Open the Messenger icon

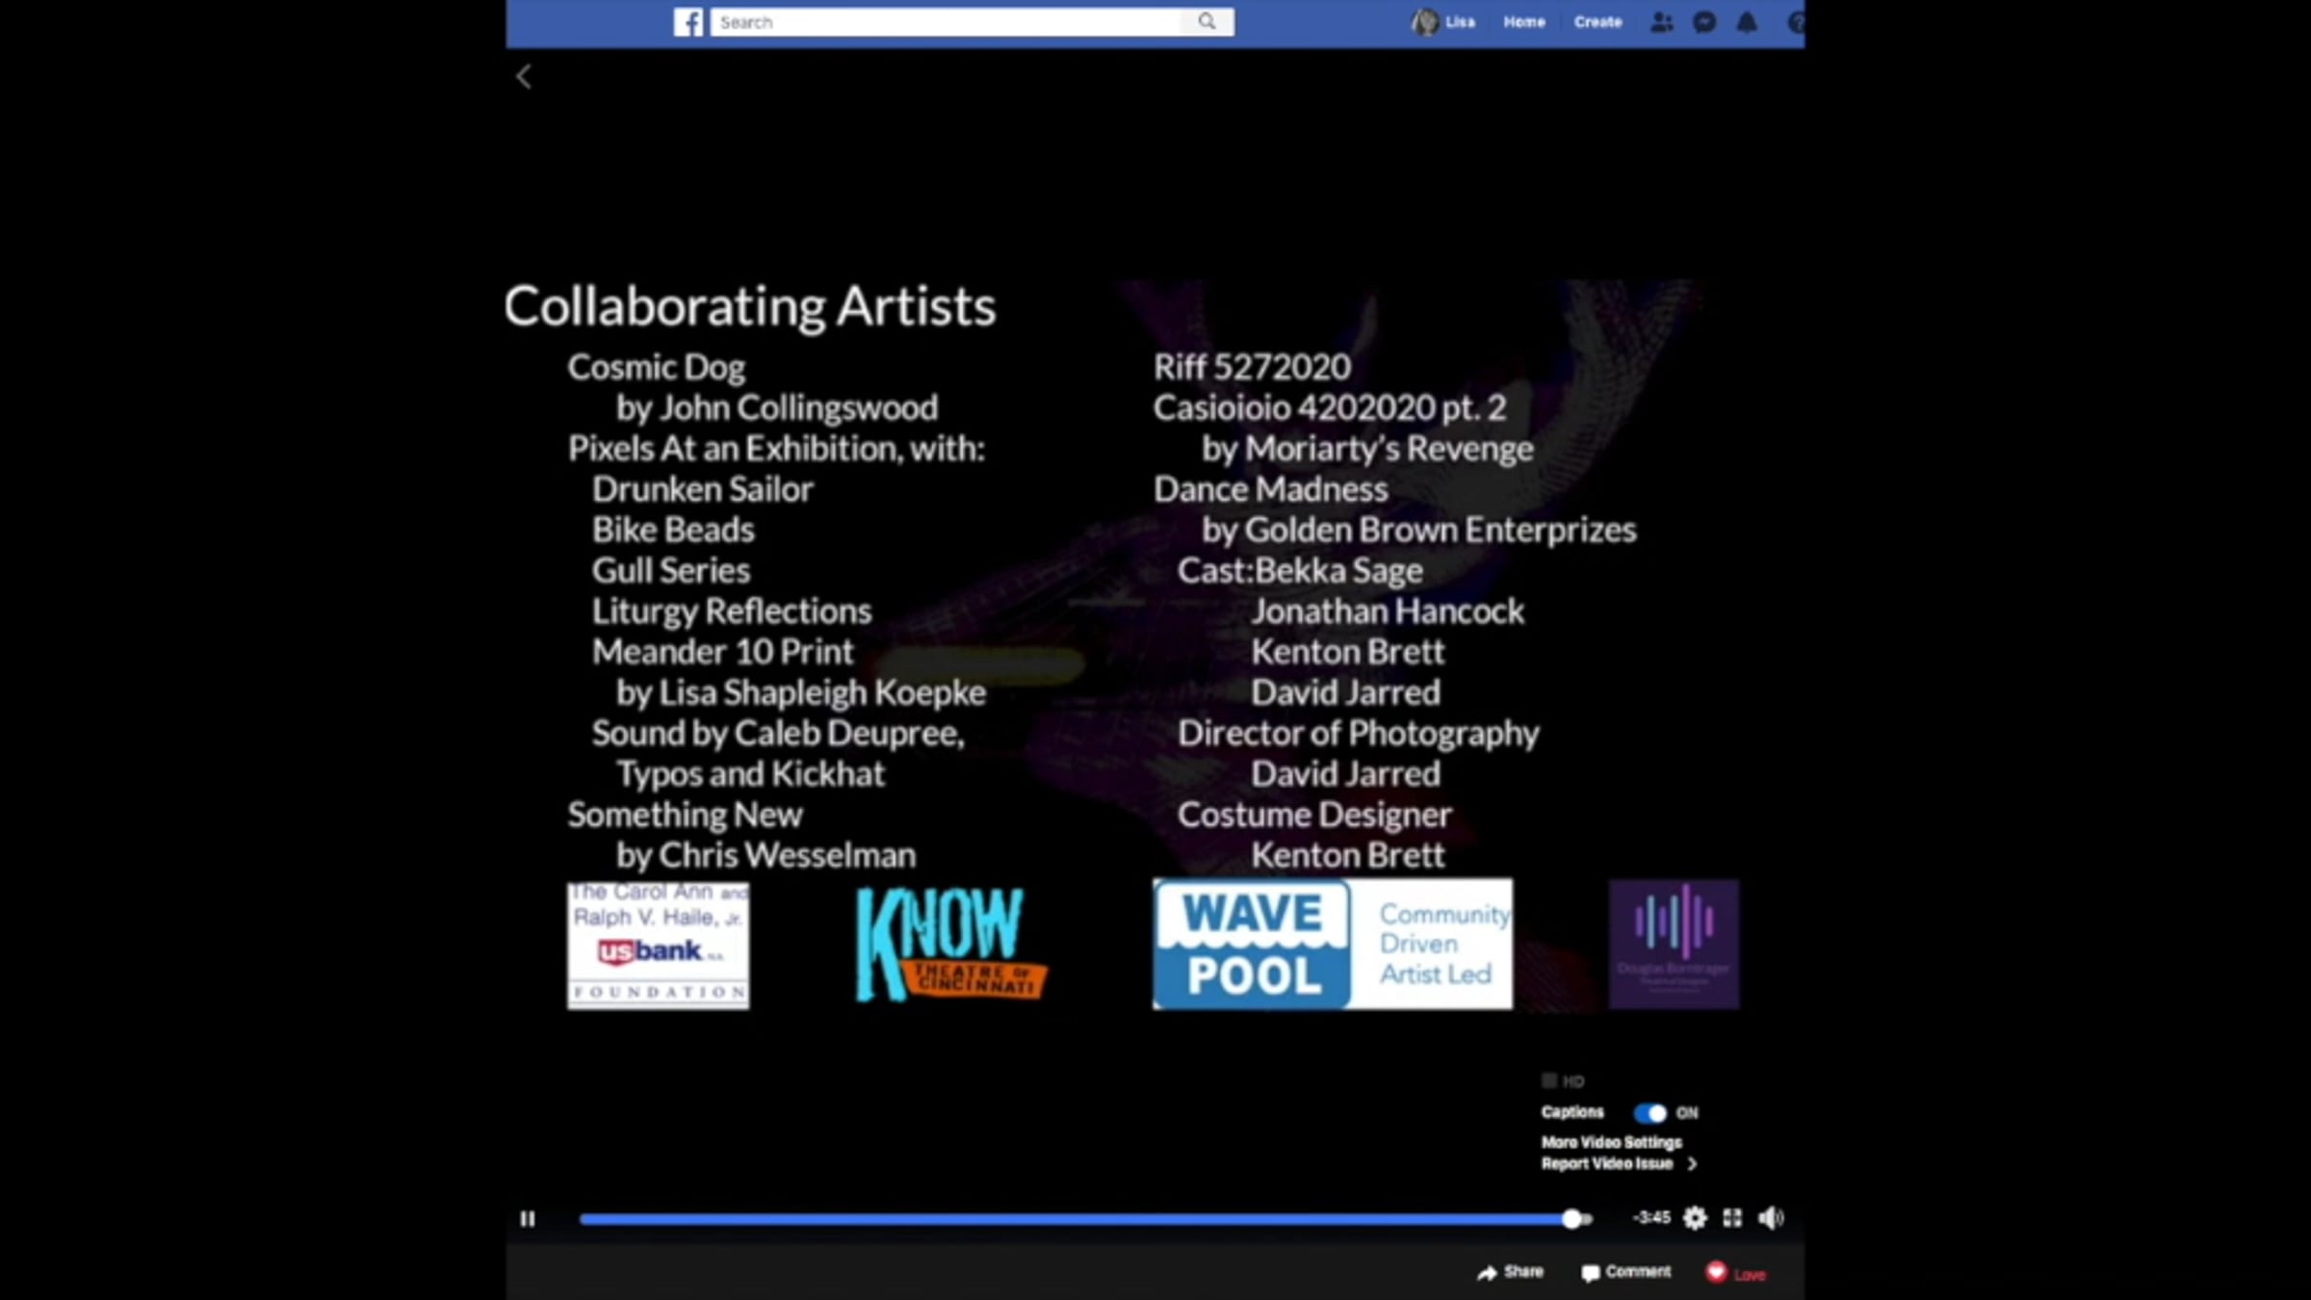point(1704,22)
